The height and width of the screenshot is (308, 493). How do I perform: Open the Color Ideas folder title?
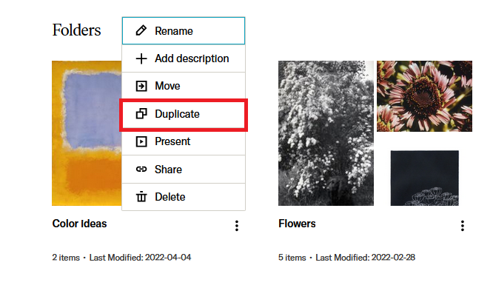click(79, 224)
